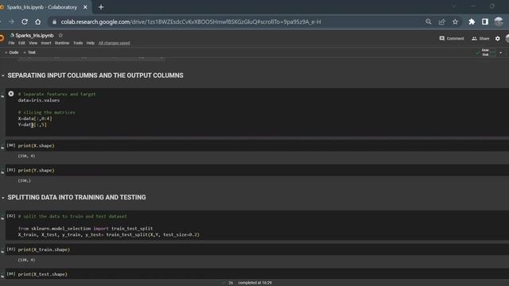This screenshot has height=286, width=509.
Task: Select the print(X.shape) cell
Action: [x=257, y=145]
